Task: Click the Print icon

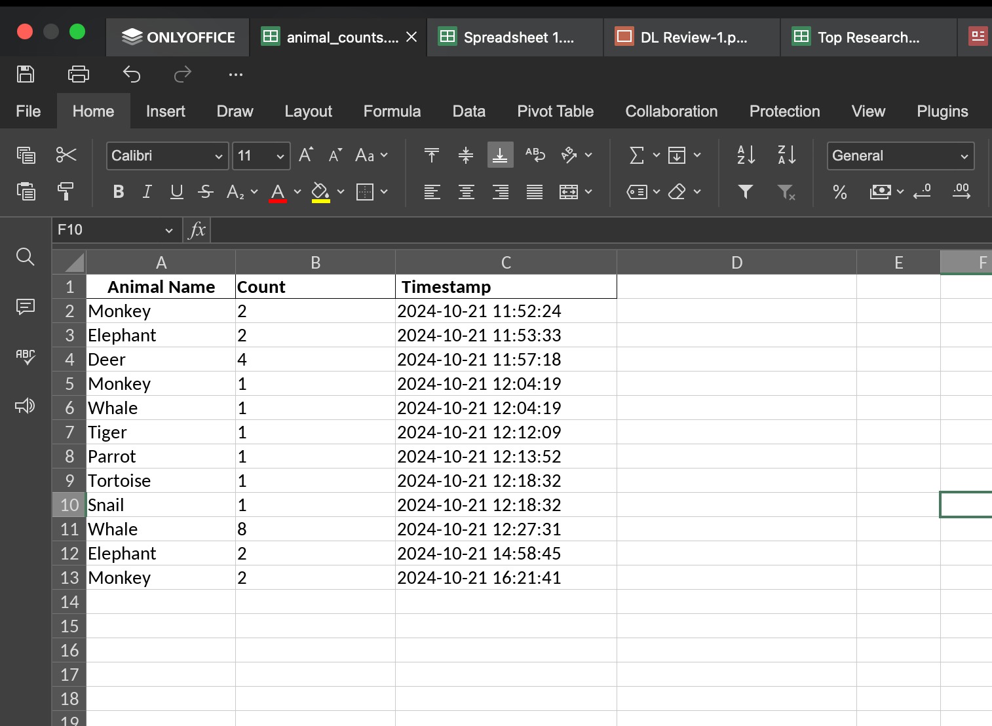Action: (79, 74)
